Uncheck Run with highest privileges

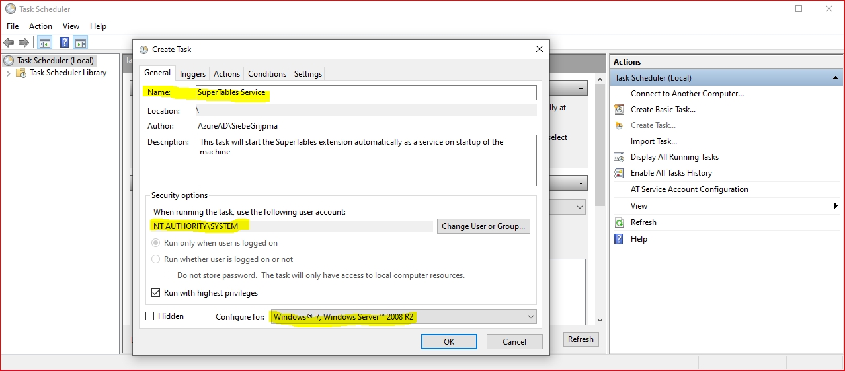coord(156,293)
